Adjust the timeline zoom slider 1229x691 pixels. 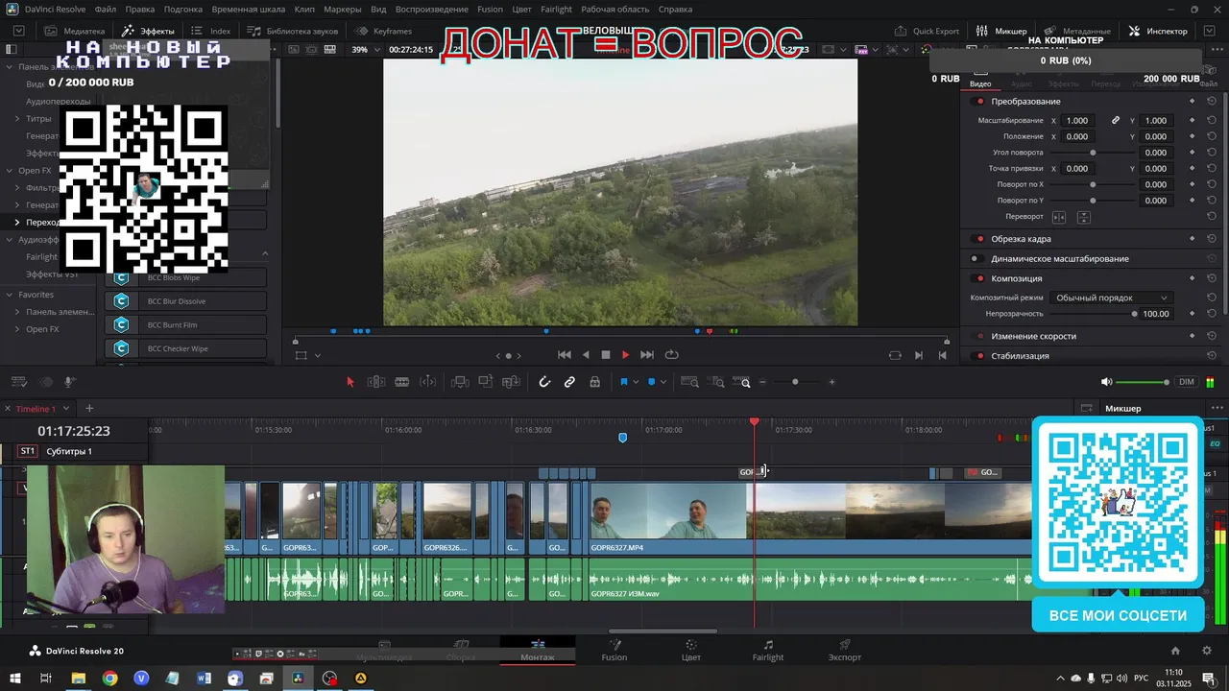[795, 382]
